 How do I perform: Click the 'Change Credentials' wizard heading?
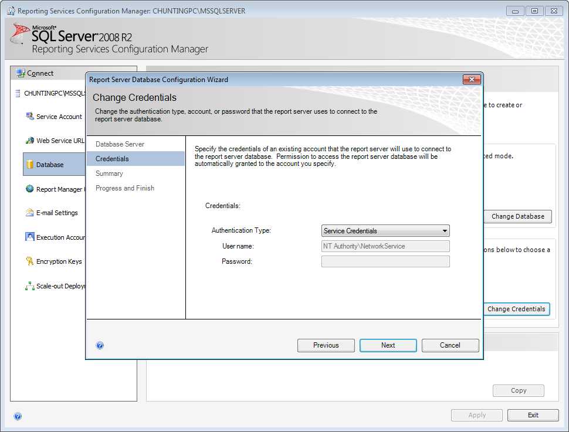point(134,97)
